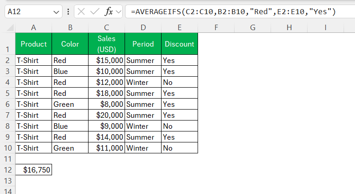355x194 pixels.
Task: Click the $20,000 sales cell
Action: tap(106, 115)
